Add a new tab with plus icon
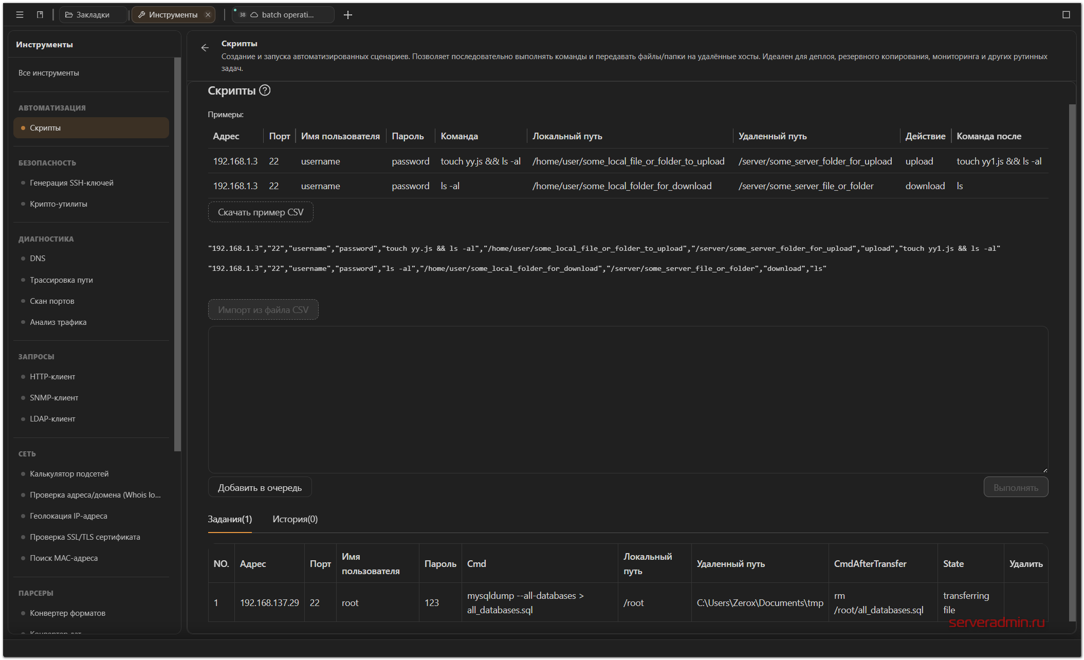This screenshot has width=1084, height=660. (x=348, y=15)
